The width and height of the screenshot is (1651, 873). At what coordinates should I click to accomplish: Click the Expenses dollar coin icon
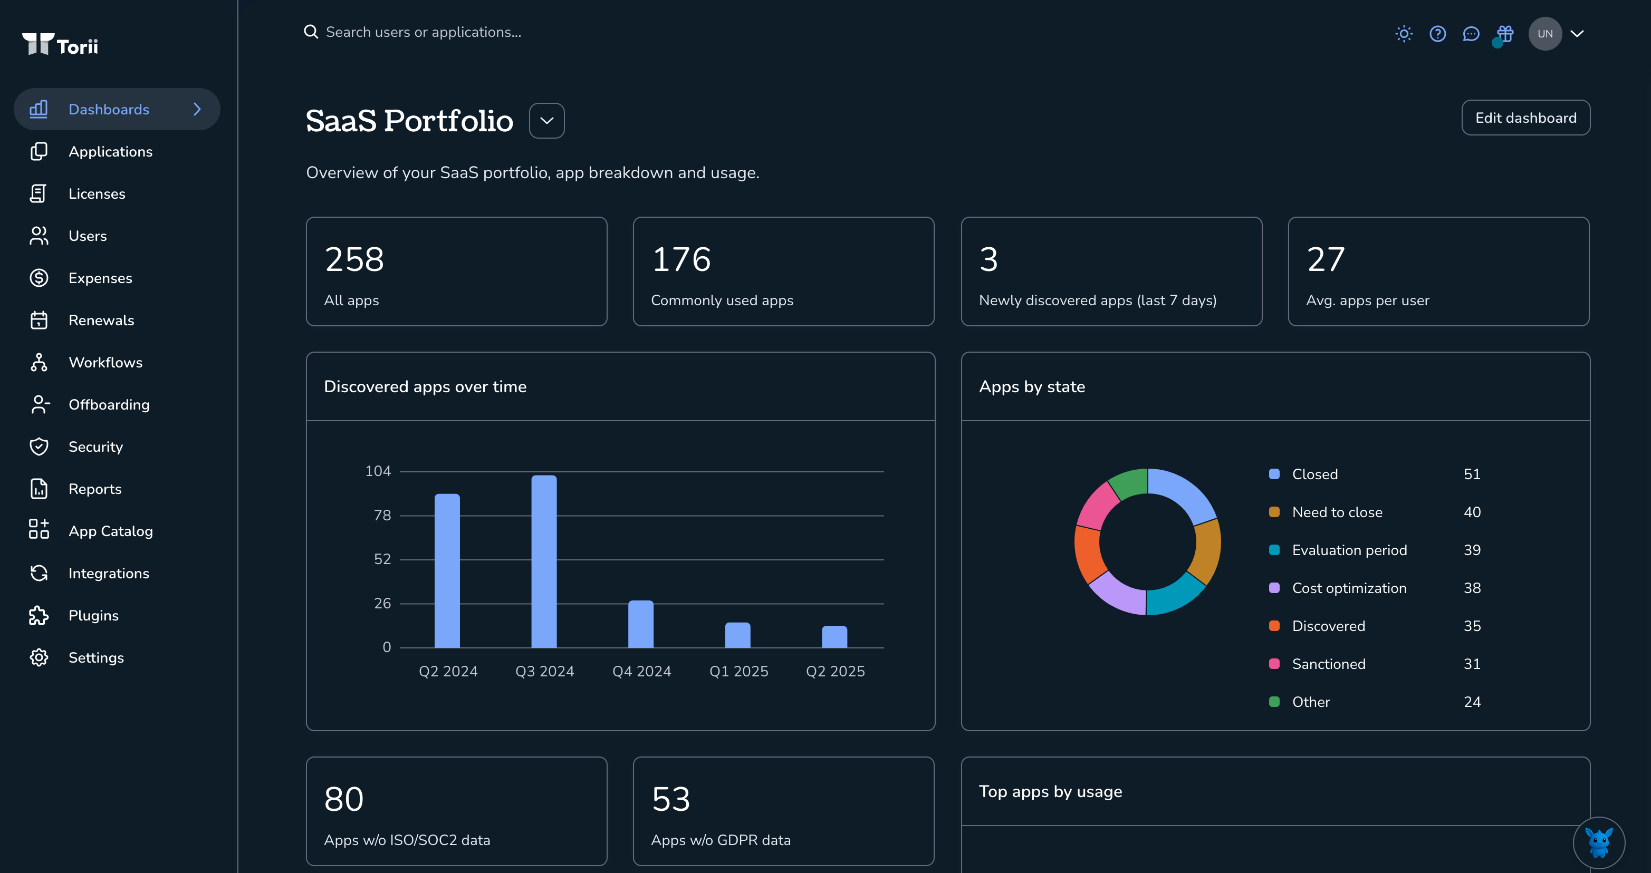pos(39,278)
